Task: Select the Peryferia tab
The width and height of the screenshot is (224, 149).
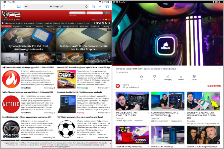Action: click(50, 26)
